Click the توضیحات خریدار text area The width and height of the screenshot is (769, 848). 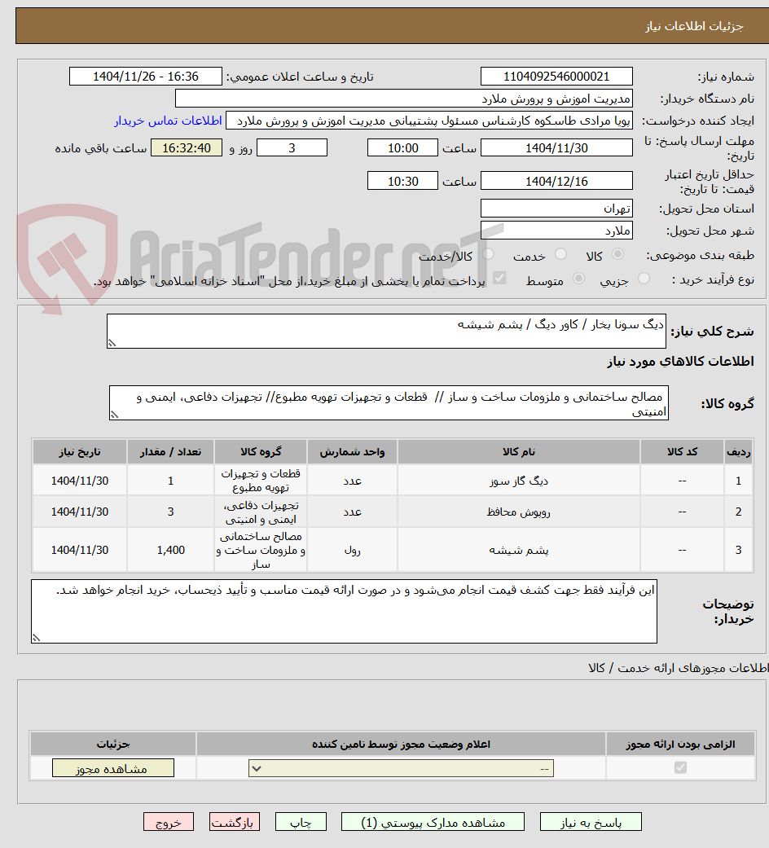[x=344, y=611]
